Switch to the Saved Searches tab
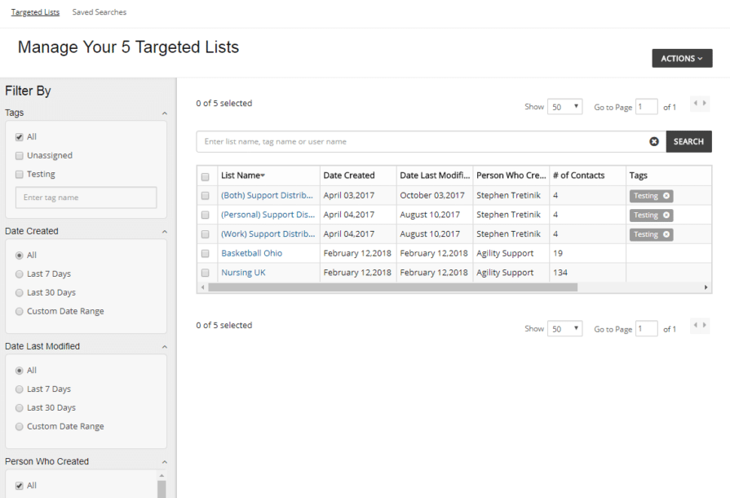The image size is (730, 498). point(99,12)
